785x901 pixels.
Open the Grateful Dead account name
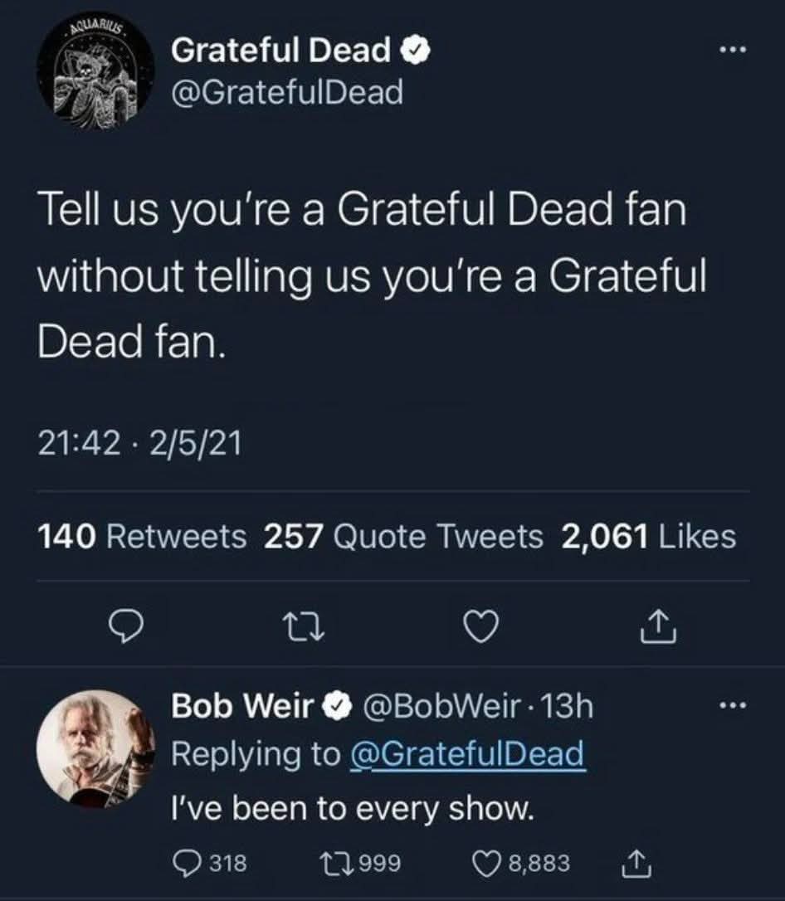coord(281,51)
